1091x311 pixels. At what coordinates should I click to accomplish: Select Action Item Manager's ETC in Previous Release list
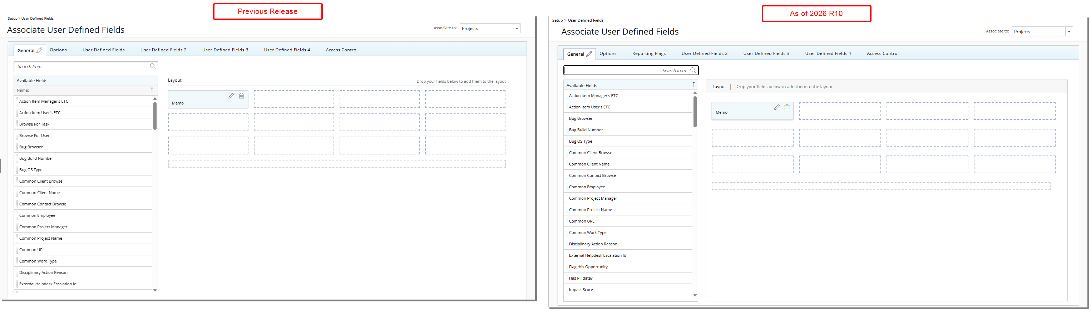point(84,101)
